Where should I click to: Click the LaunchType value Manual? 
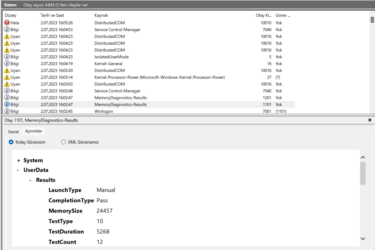coord(106,190)
